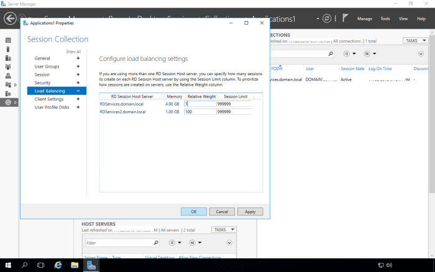Expand Security section with its plus sign
435x272 pixels.
click(x=78, y=83)
